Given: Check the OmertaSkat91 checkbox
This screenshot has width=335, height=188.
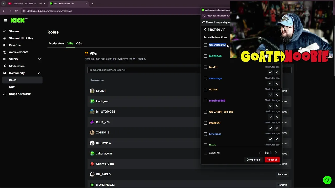Looking at the screenshot, I should pyautogui.click(x=205, y=45).
